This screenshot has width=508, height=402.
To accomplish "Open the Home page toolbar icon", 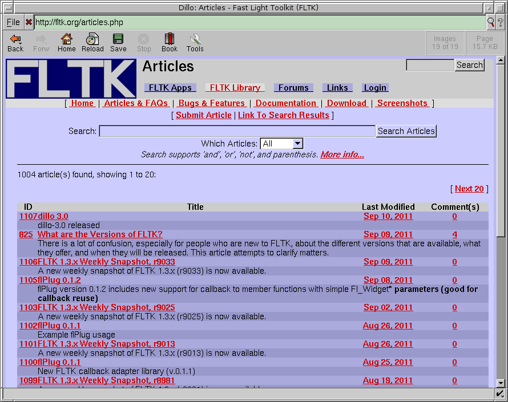I will pos(66,43).
